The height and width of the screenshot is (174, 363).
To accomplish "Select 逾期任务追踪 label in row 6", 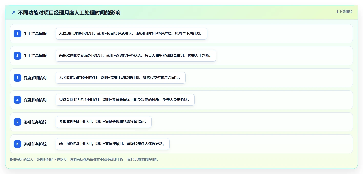I will [x=35, y=144].
